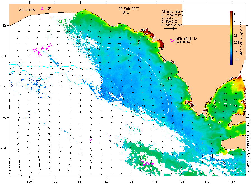The image size is (252, 185).
Task: Click the '03-Feb 06Z' drifter legend line
Action: pyautogui.click(x=183, y=42)
